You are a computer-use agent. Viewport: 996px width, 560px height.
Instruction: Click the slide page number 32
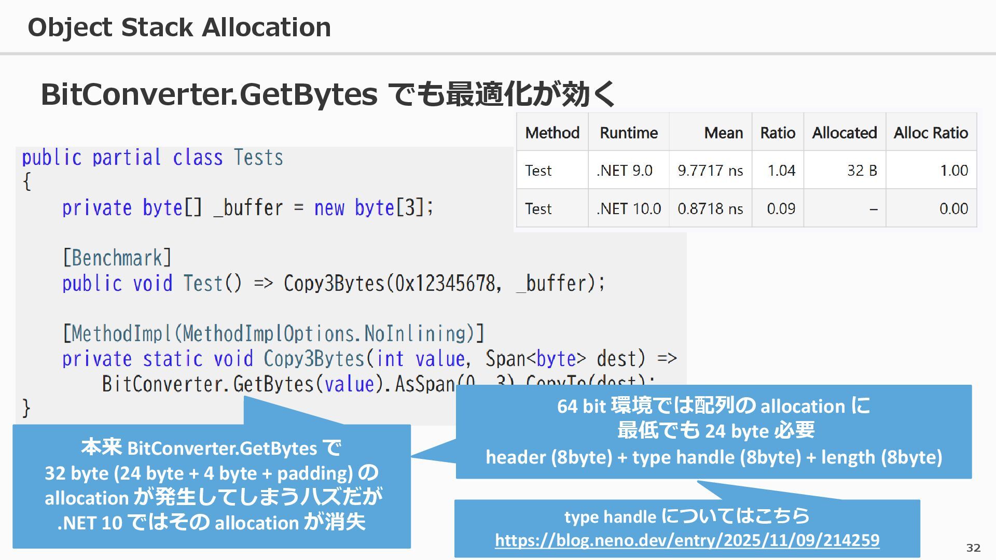point(973,548)
